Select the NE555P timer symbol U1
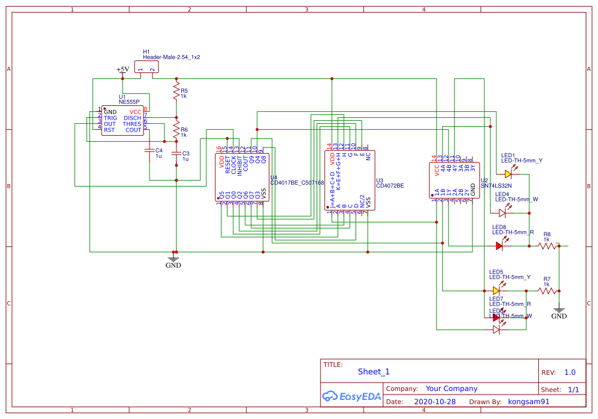 (123, 120)
